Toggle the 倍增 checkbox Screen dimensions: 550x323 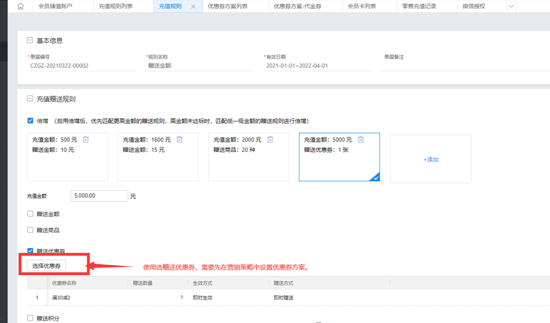[31, 121]
